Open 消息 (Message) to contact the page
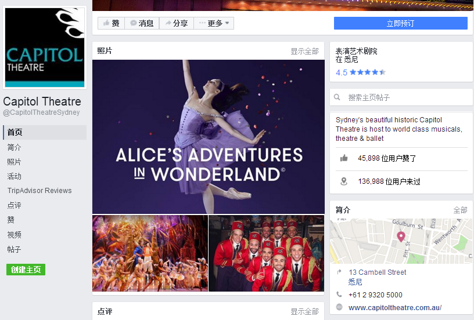Image resolution: width=474 pixels, height=320 pixels. tap(142, 23)
